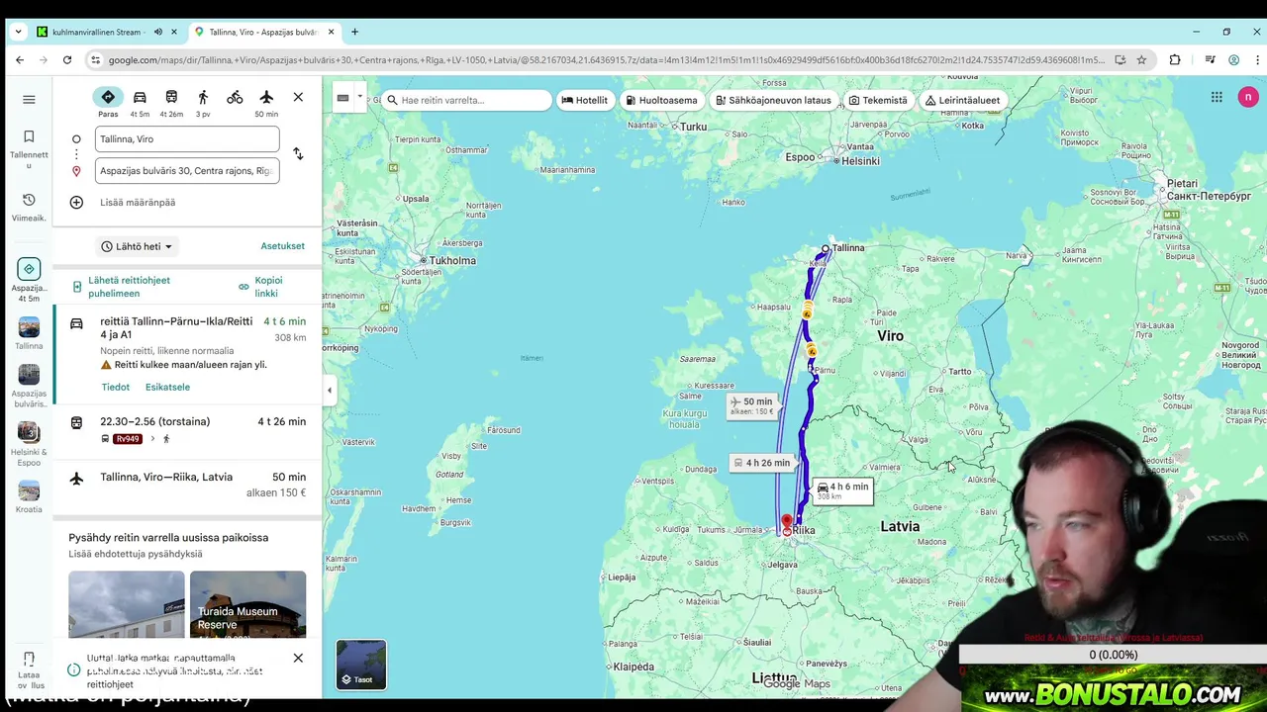
Task: Select the Paras best travel mode
Action: pos(108,102)
